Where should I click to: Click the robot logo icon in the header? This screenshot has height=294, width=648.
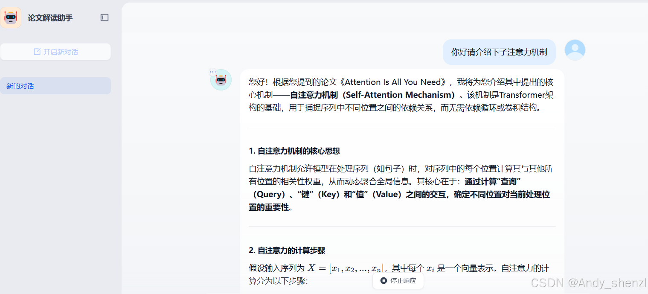pos(11,17)
